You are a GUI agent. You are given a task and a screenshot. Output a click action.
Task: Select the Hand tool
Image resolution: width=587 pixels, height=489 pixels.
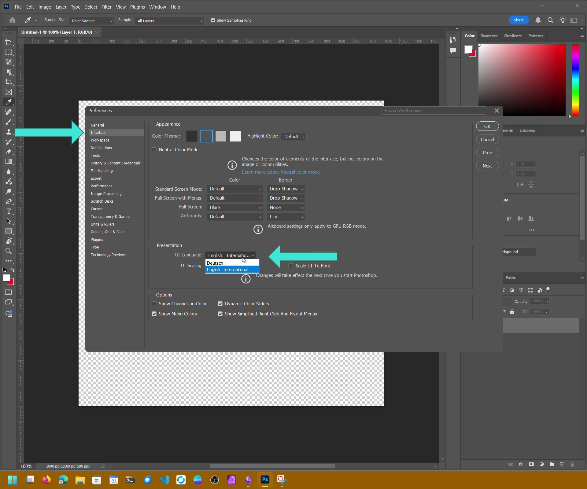(x=9, y=241)
